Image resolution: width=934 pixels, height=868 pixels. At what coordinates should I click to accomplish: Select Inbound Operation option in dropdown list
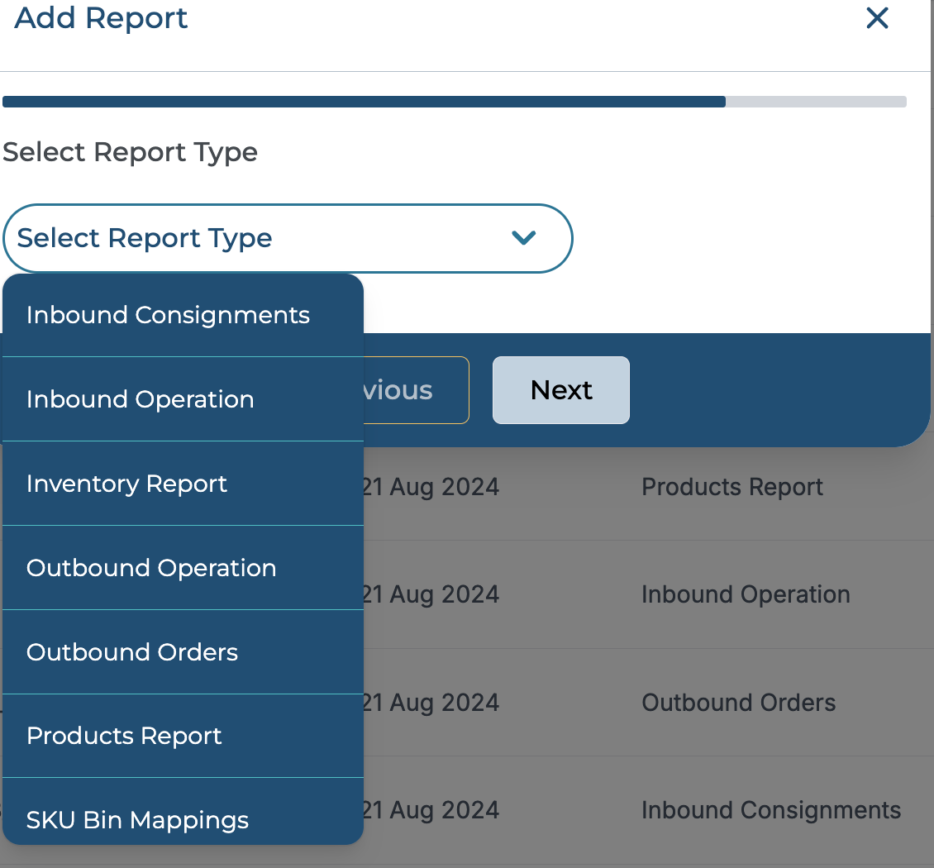point(141,399)
